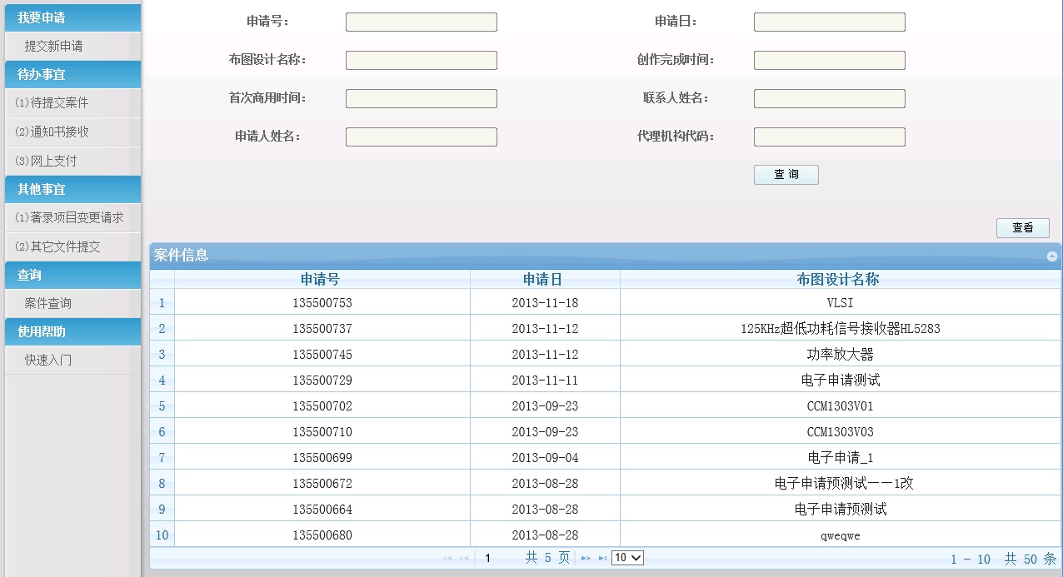Collapse the 案件信息 panel

[1051, 256]
